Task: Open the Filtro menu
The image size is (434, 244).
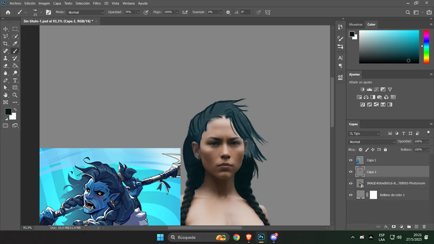Action: [x=97, y=3]
